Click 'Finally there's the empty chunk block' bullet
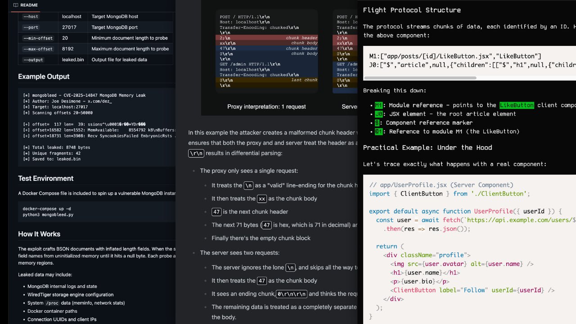The height and width of the screenshot is (324, 576). [261, 238]
